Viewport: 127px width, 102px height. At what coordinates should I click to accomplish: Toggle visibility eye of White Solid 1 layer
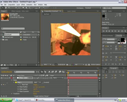point(1,78)
